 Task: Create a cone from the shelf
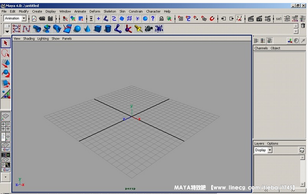(87, 29)
